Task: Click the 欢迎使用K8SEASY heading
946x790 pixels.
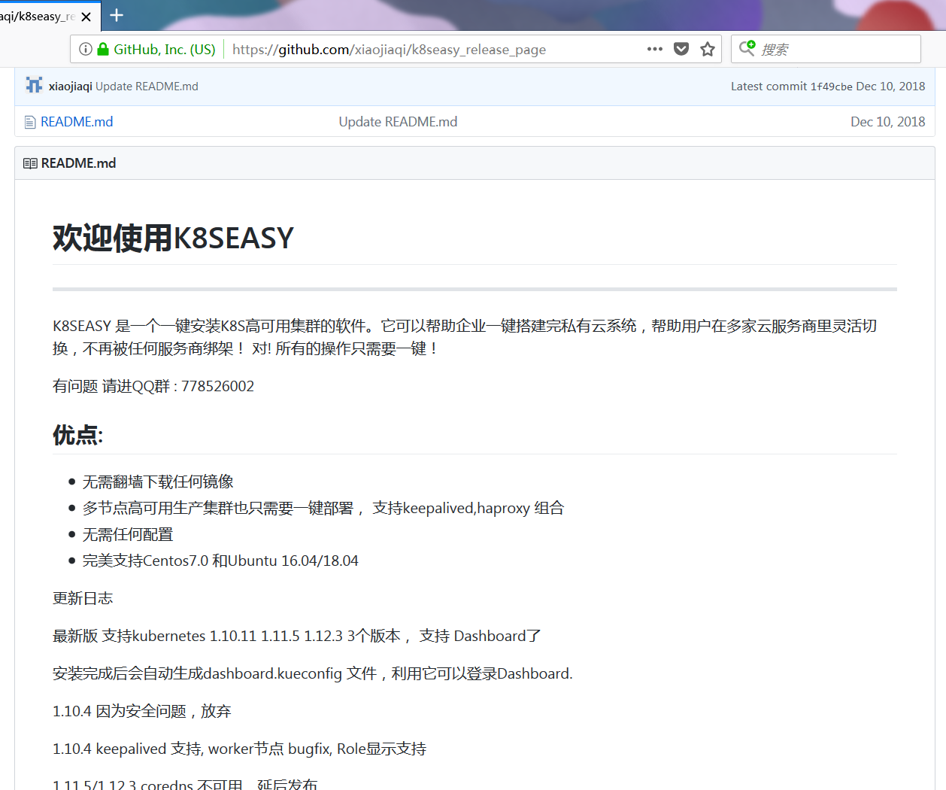Action: 173,239
